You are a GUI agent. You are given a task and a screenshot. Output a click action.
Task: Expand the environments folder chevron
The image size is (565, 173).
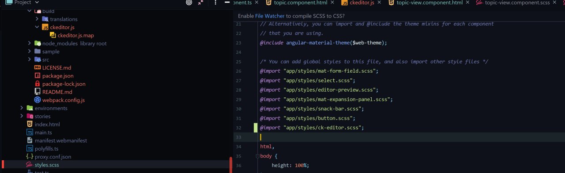tap(21, 108)
